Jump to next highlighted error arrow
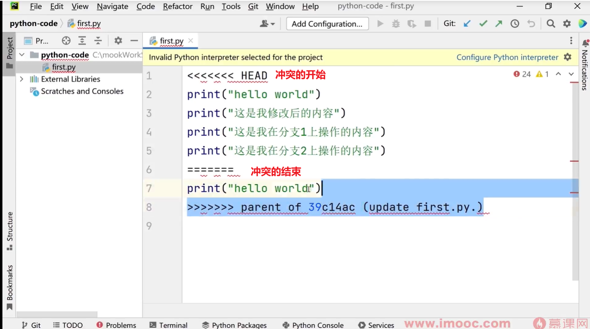590x329 pixels. [571, 74]
